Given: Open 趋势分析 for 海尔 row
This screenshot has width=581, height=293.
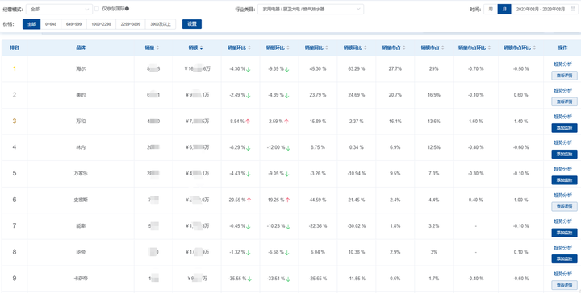Looking at the screenshot, I should click(x=562, y=64).
